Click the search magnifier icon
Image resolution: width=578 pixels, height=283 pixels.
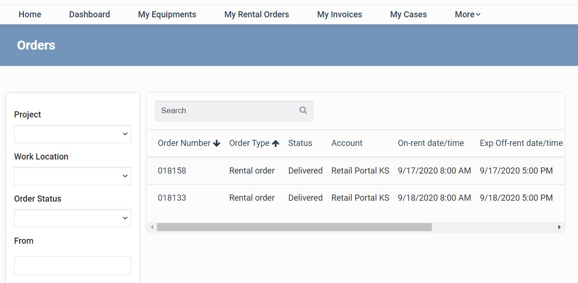(x=303, y=110)
